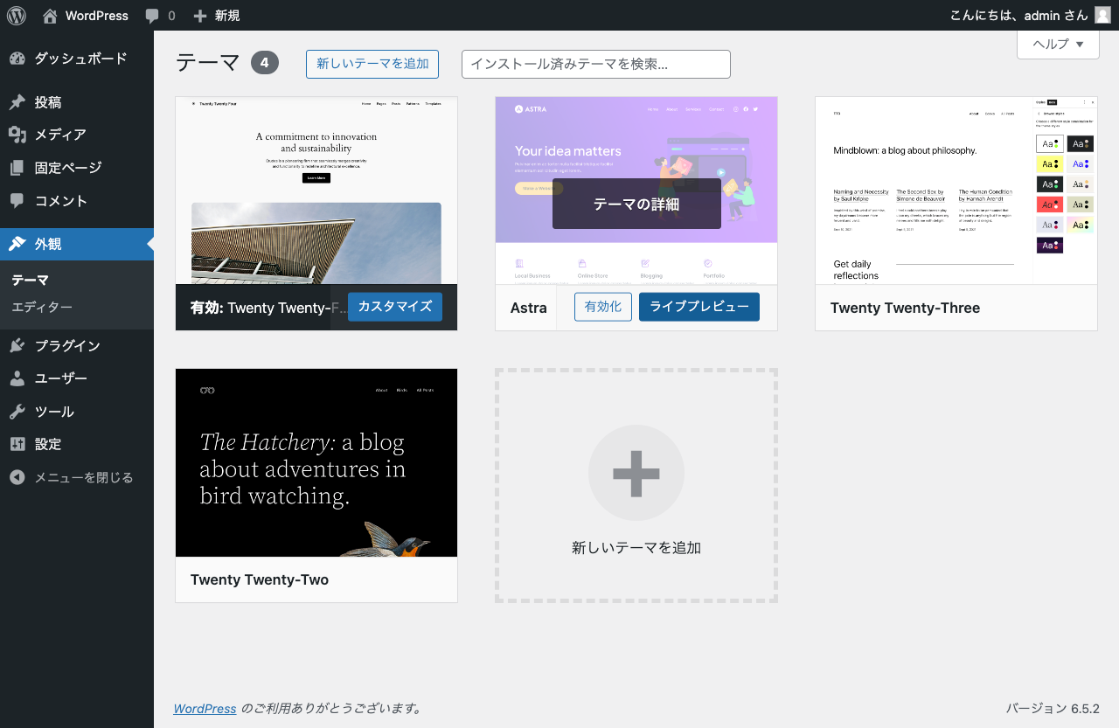This screenshot has height=728, width=1119.
Task: Click the ダッシュボード gauge icon
Action: pos(17,59)
